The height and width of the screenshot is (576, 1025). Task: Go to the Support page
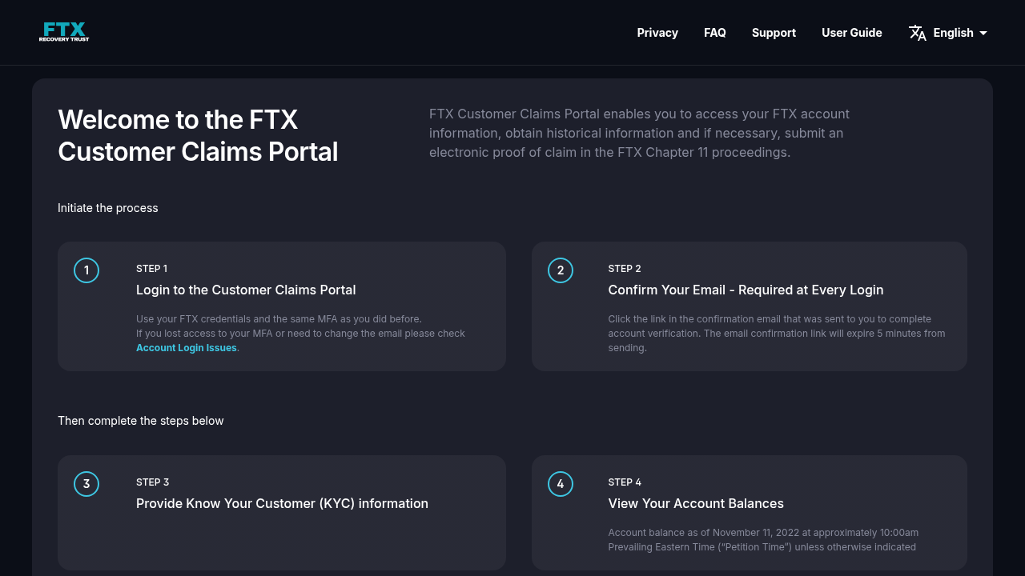tap(774, 33)
